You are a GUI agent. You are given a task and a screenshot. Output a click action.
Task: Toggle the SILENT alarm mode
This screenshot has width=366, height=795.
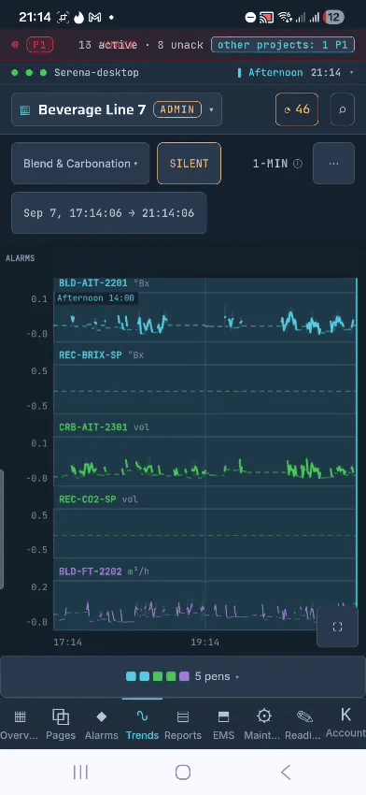click(x=189, y=164)
